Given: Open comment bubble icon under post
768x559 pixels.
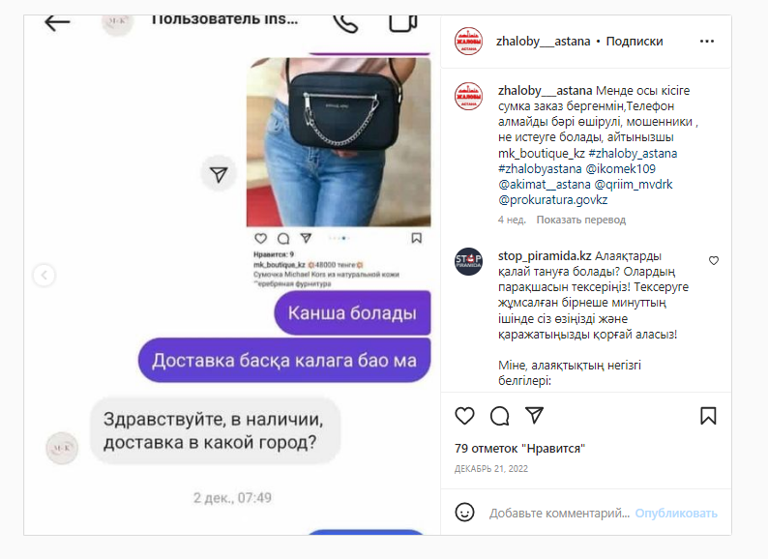Looking at the screenshot, I should click(500, 416).
